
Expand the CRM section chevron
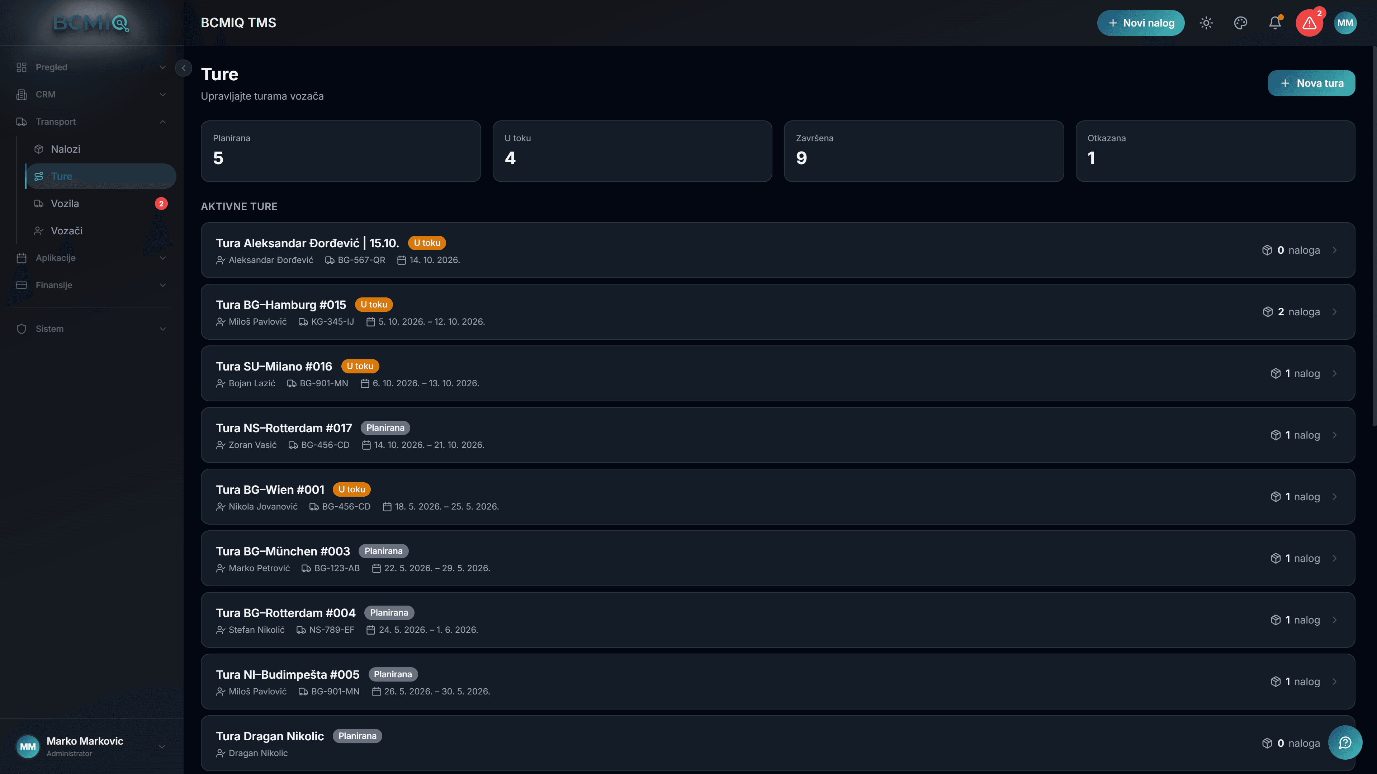[162, 95]
